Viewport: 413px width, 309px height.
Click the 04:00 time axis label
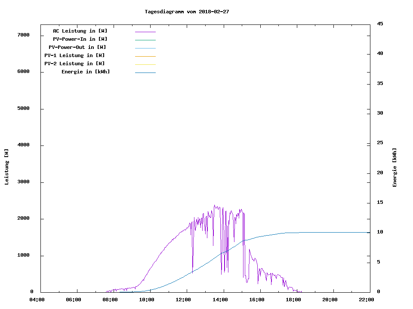coord(37,300)
